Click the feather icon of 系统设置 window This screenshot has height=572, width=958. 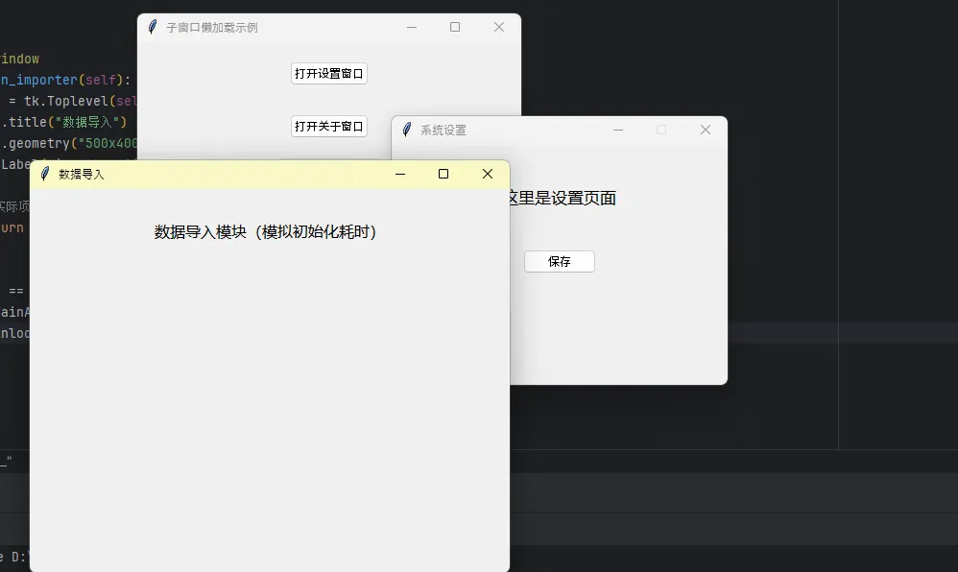[407, 130]
